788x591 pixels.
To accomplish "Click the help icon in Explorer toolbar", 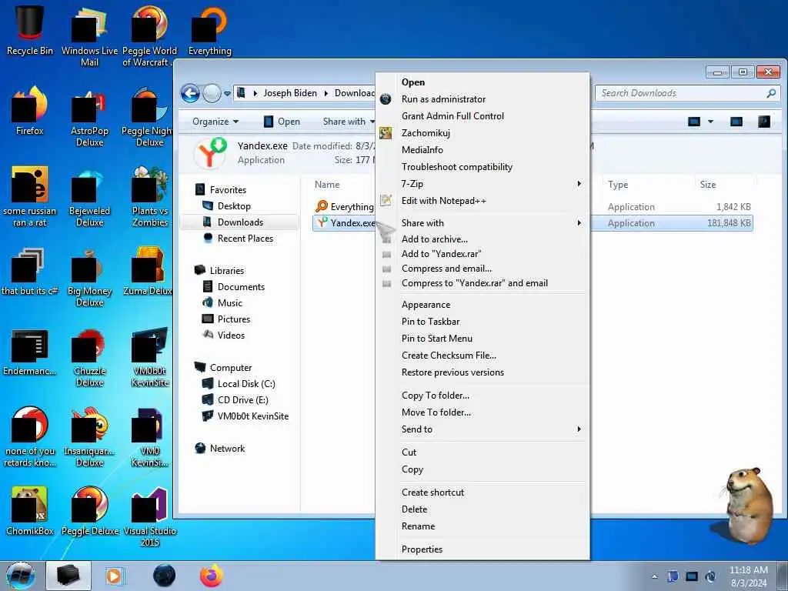I will (x=764, y=122).
